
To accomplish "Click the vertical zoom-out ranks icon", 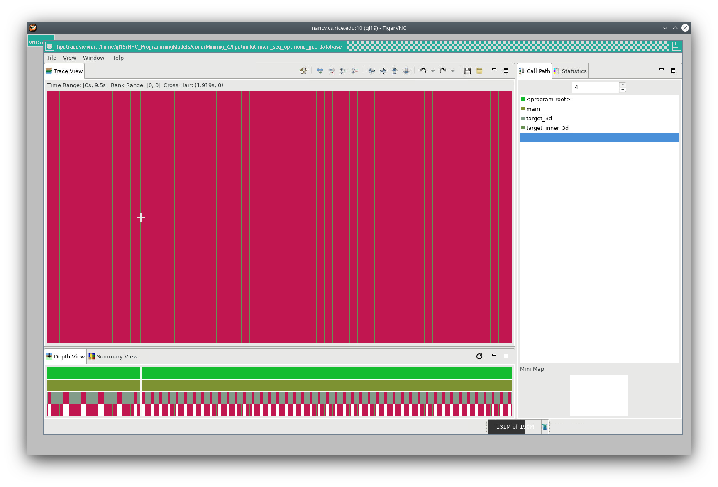I will tap(354, 71).
